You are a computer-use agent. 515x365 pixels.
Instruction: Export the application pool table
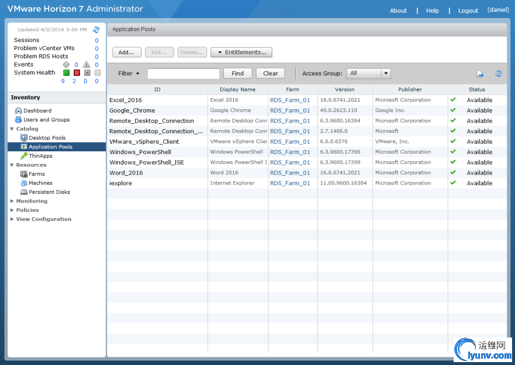pos(480,74)
